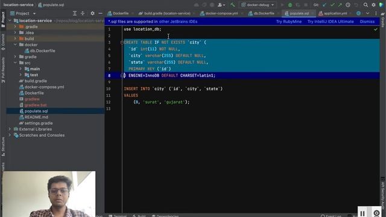Screen dimensions: 386x217
Task: Click line 3 fold toggle in gutter
Action: click(x=122, y=43)
